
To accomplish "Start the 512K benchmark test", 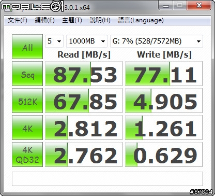I will point(27,101).
